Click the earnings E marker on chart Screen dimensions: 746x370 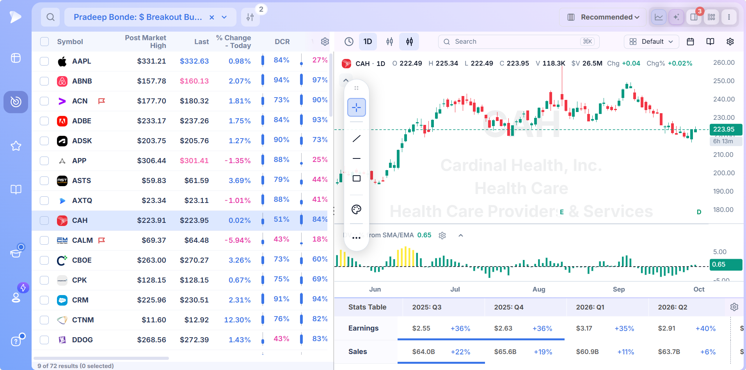(x=562, y=212)
